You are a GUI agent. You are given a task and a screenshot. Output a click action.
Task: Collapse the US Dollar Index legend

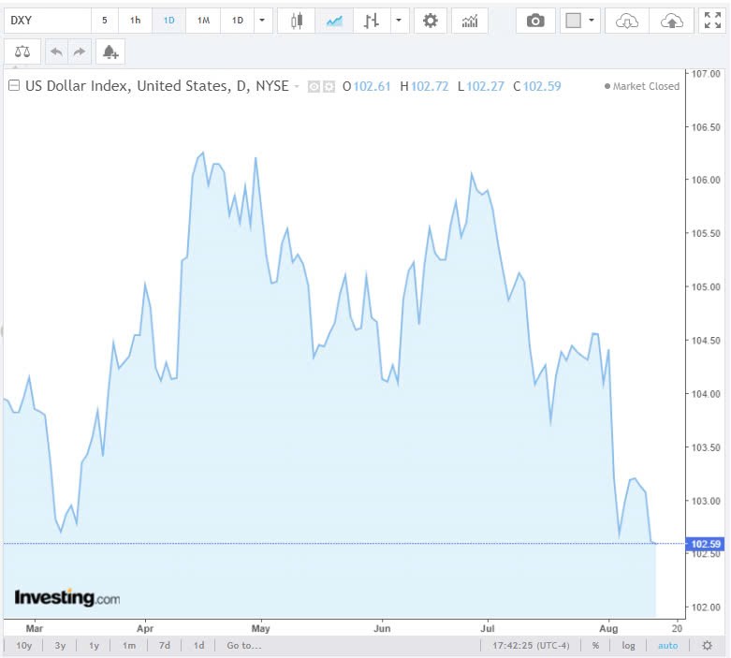coord(14,86)
